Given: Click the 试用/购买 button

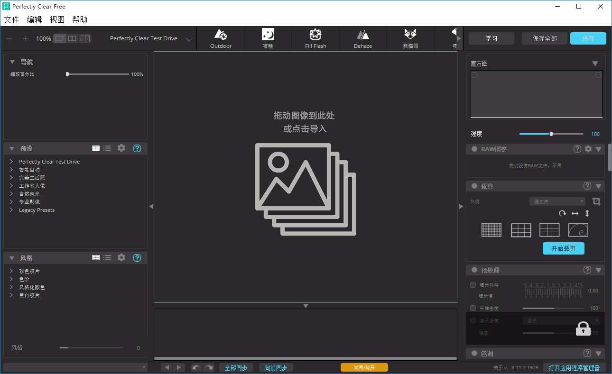Looking at the screenshot, I should pos(364,367).
